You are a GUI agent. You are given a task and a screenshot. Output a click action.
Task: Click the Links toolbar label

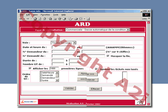[144, 19]
